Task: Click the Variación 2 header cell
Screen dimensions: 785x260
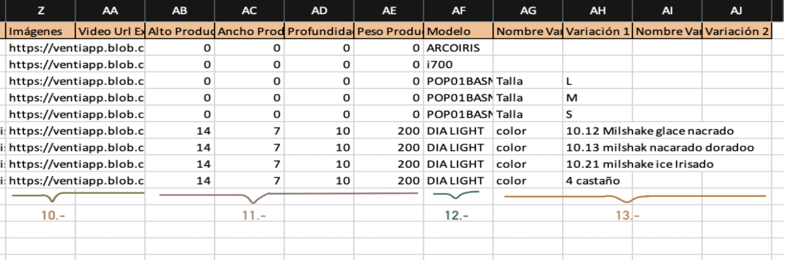Action: 737,31
